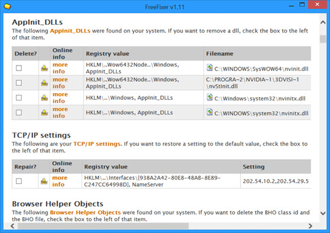This screenshot has width=330, height=233.
Task: Check the delete box for C:\Windows\system32\nvinitx.dll
Action: [19, 97]
